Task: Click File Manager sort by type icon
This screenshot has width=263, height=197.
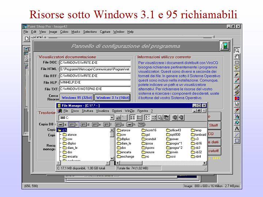Action: tap(154, 117)
